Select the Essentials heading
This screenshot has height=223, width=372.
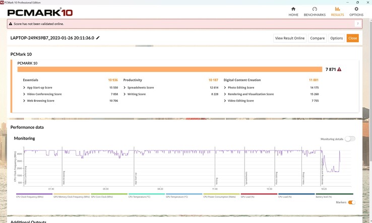click(30, 80)
